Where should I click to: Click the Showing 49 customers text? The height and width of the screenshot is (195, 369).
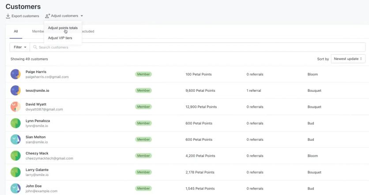pos(29,59)
